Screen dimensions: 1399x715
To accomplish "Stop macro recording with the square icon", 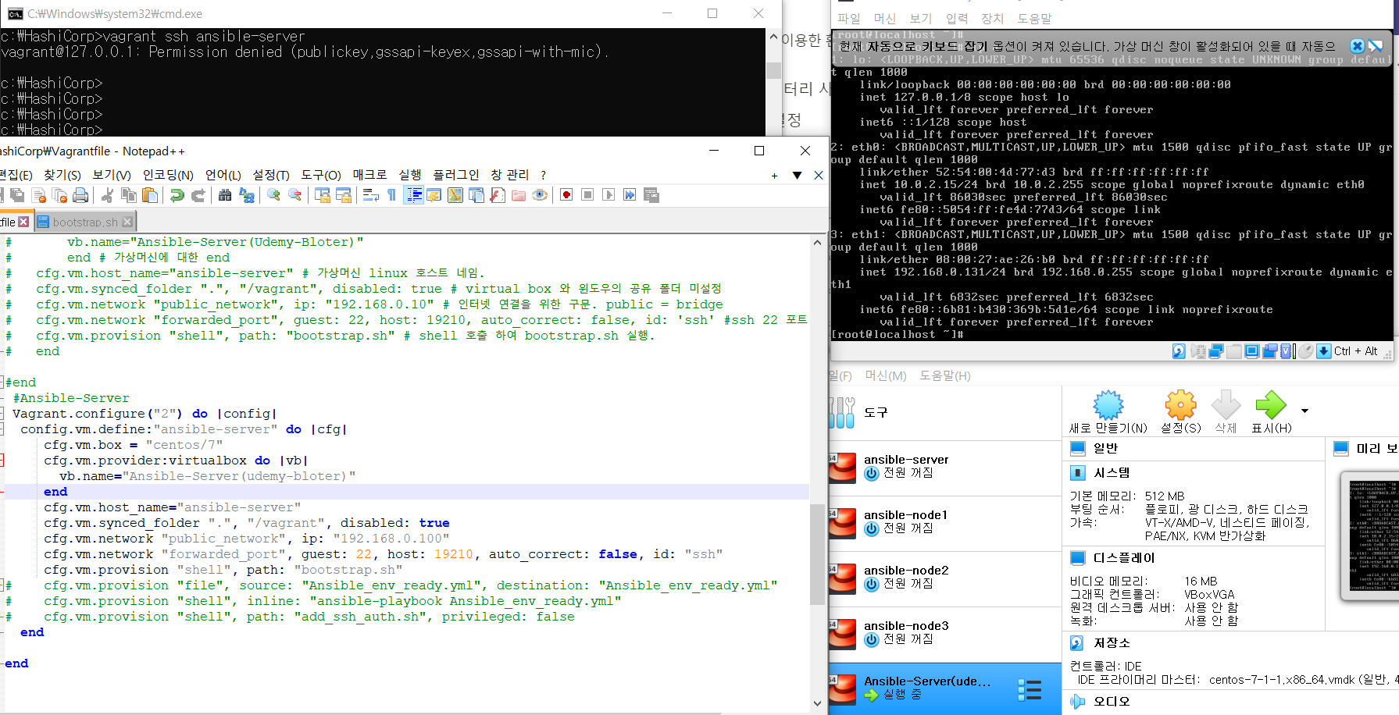I will [587, 195].
